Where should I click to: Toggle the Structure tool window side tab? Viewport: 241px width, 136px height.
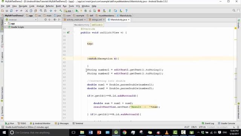[x=2, y=41]
